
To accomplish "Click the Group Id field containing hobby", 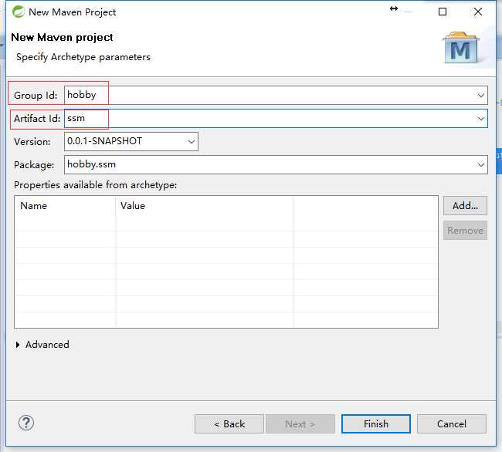I will point(276,95).
